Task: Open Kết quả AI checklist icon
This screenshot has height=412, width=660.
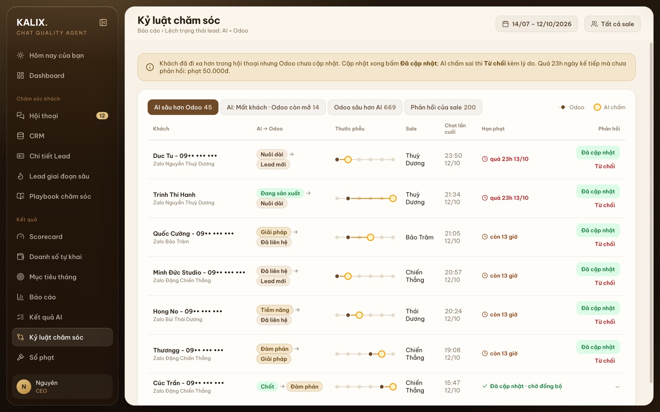Action: click(20, 317)
